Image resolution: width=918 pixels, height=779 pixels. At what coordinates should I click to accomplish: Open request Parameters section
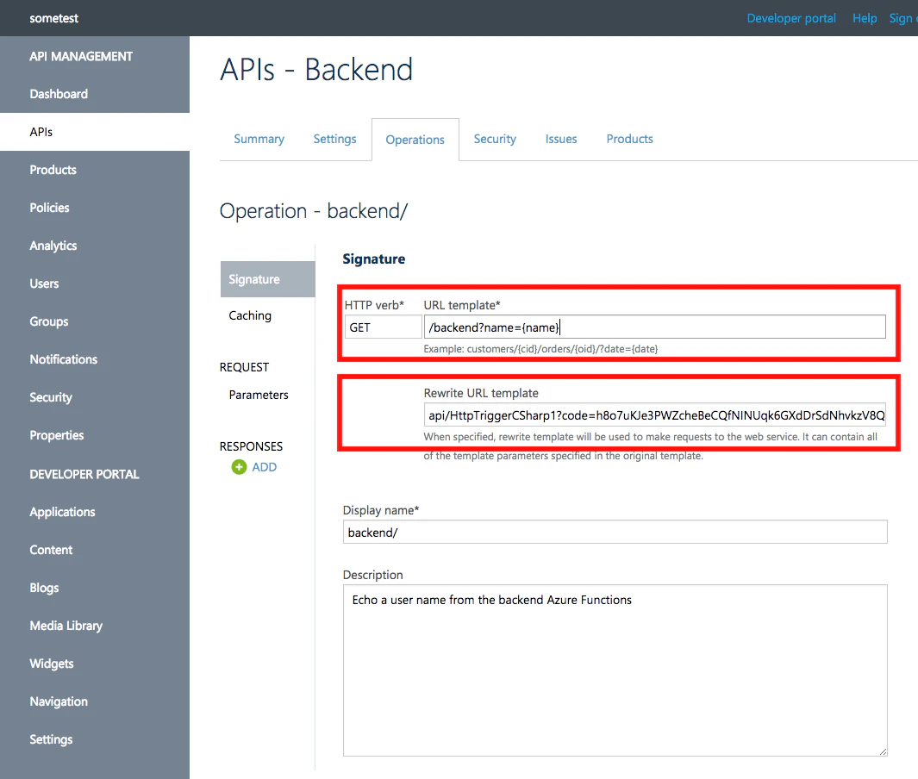coord(259,395)
